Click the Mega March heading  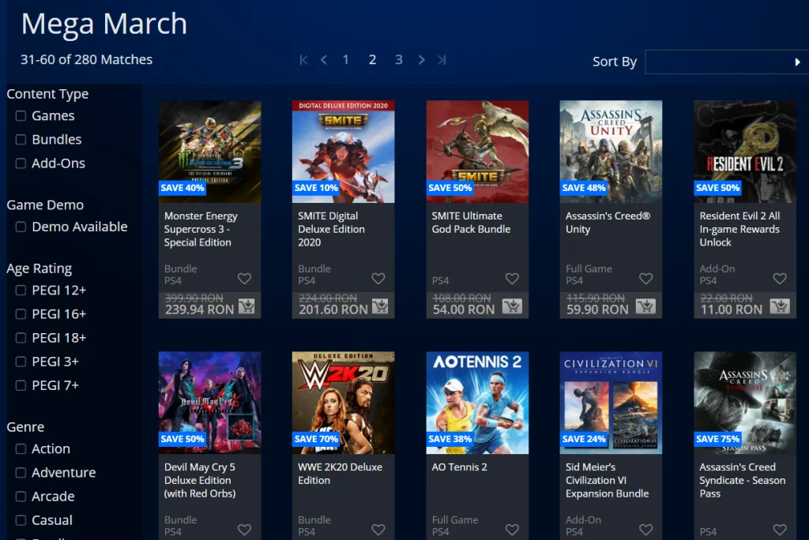[x=104, y=24]
